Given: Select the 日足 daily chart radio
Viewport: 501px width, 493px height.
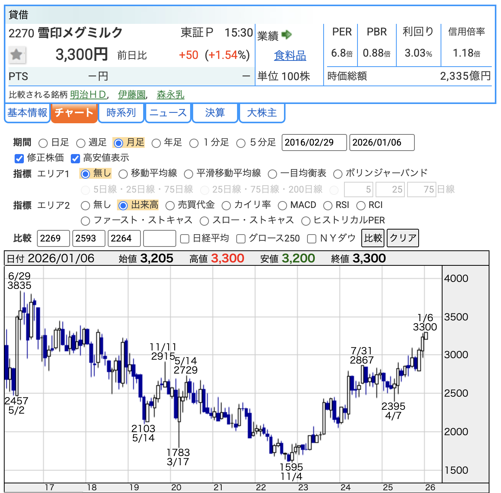Looking at the screenshot, I should coord(43,143).
